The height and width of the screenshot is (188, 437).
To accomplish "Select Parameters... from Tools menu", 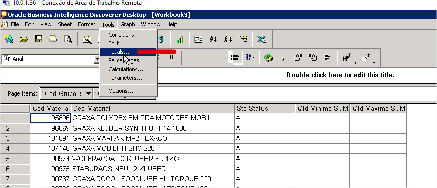I will point(128,78).
